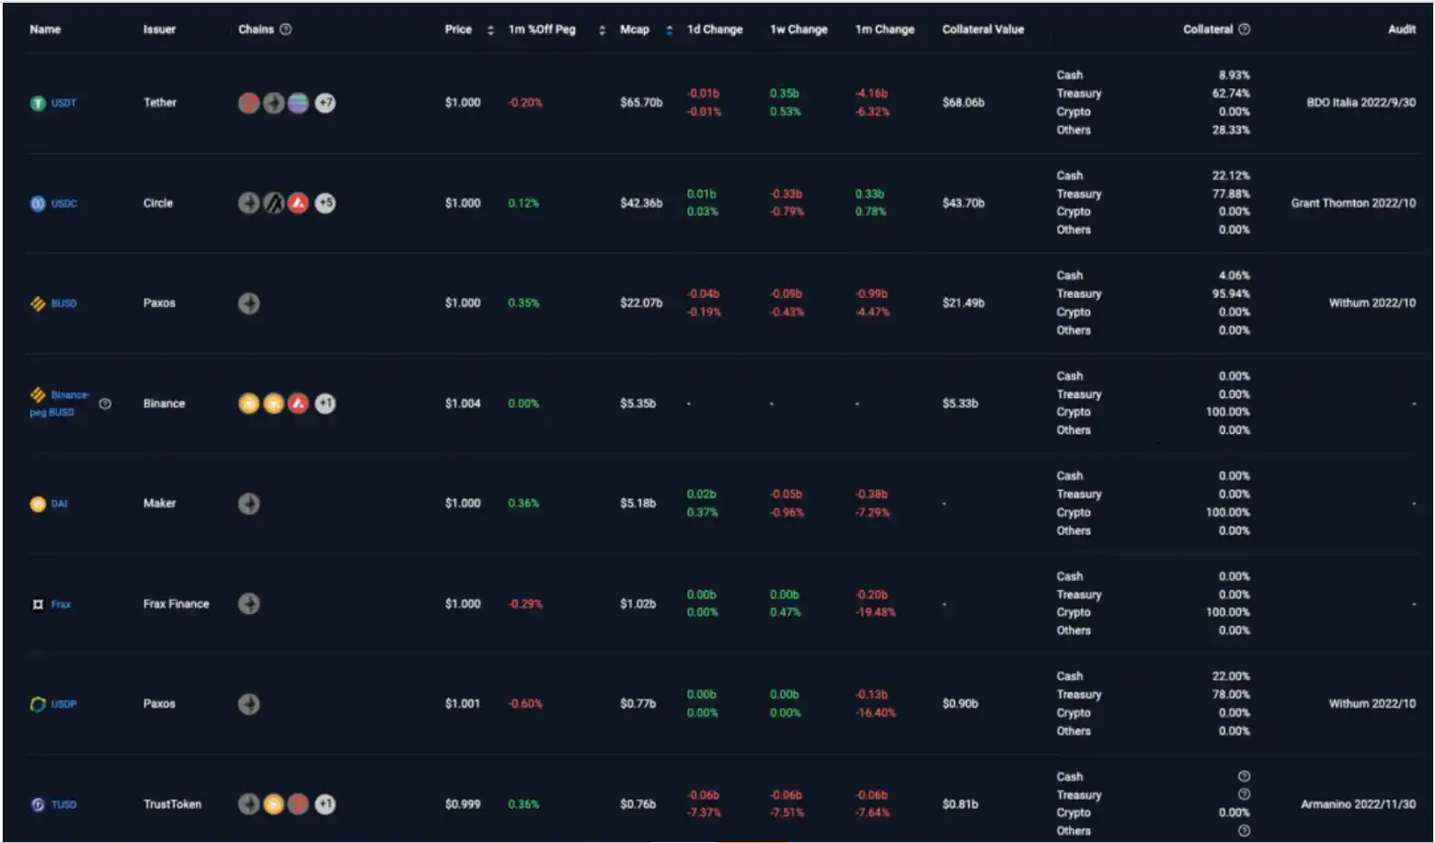Click the red Tron chain icon in Tether row

[x=248, y=103]
